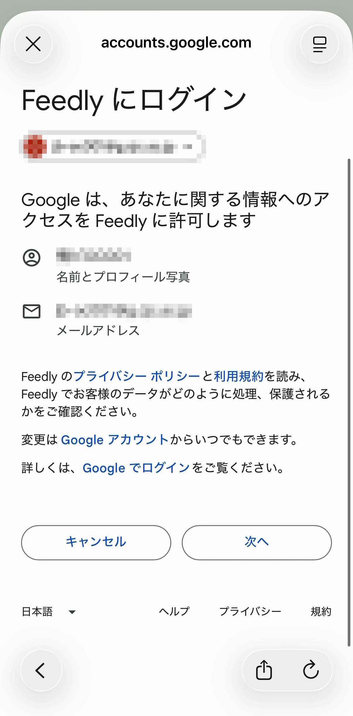
Task: Tap the share icon
Action: 264,670
